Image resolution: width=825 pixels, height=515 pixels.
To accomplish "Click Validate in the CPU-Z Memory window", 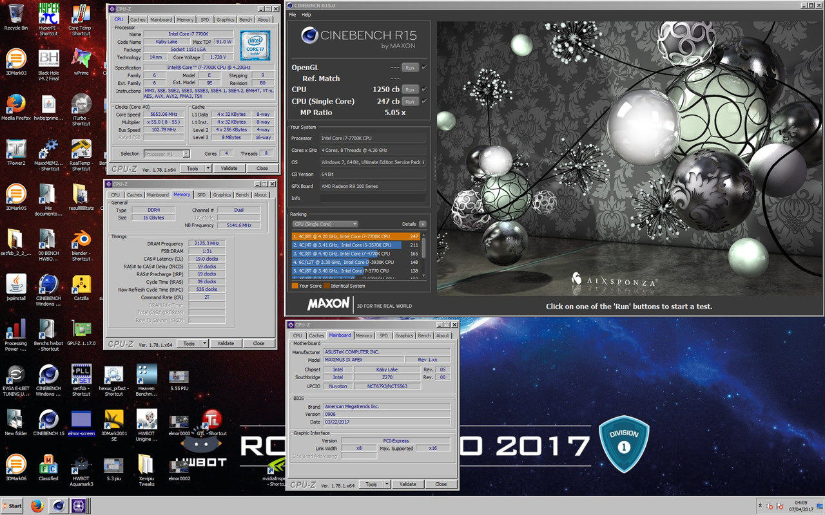I will (226, 344).
